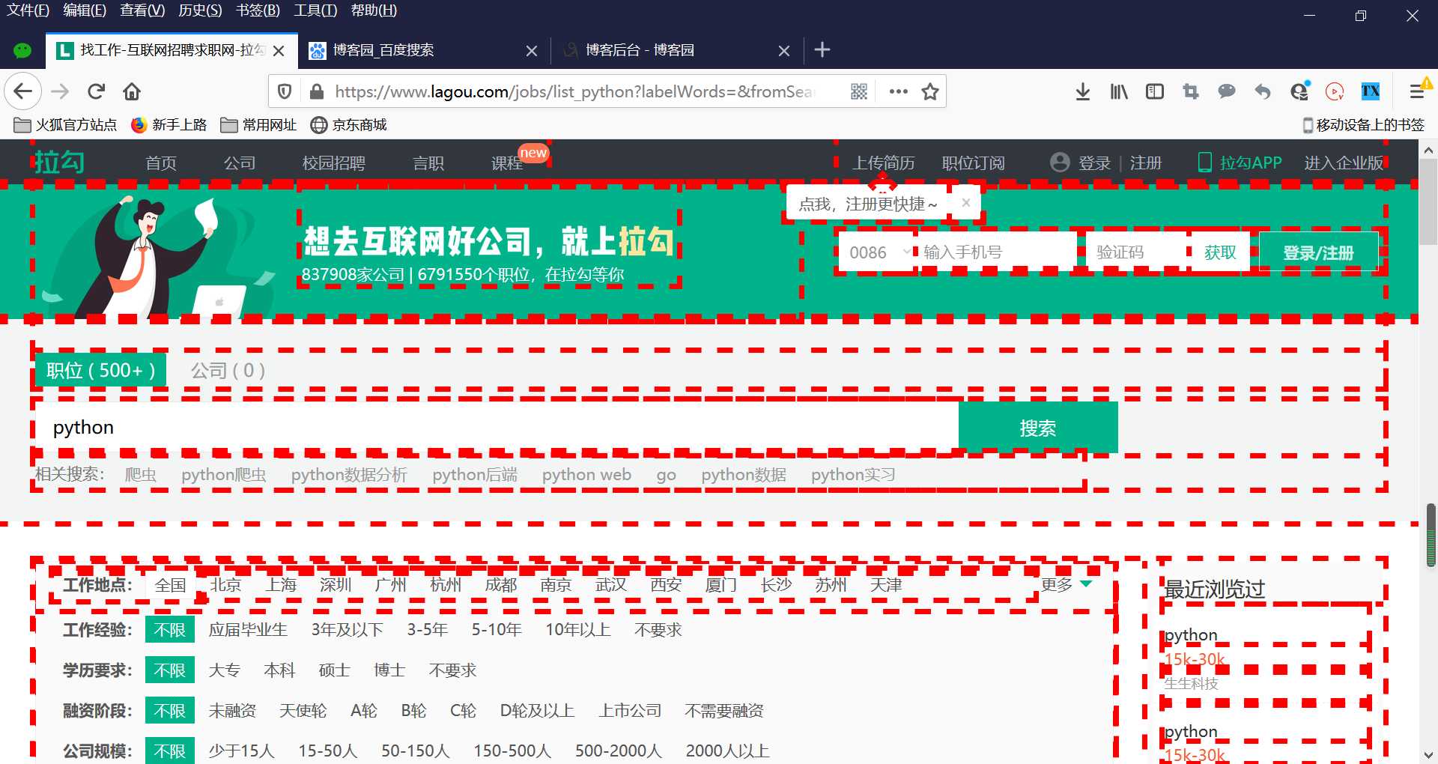The width and height of the screenshot is (1438, 764).
Task: Click the user avatar icon beside 登录
Action: click(1060, 162)
